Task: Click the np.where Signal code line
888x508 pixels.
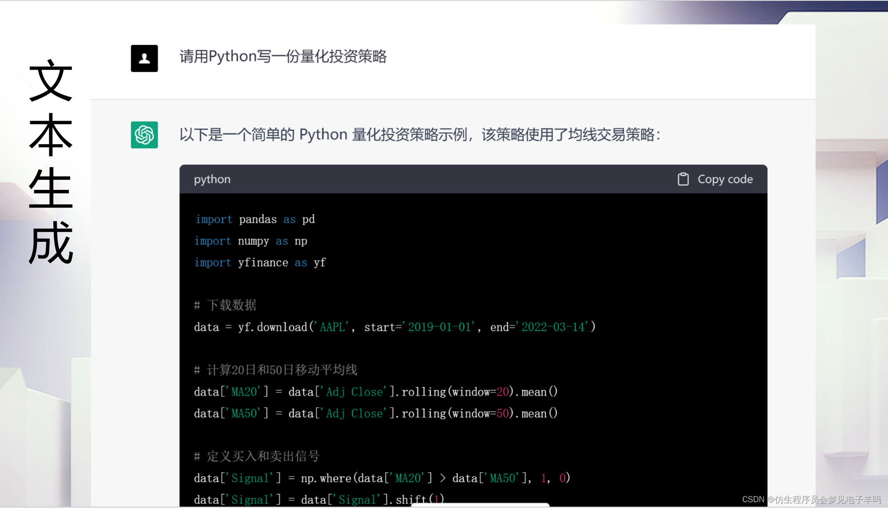Action: [x=382, y=478]
